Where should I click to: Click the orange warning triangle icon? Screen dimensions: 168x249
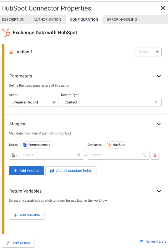[x=11, y=52]
